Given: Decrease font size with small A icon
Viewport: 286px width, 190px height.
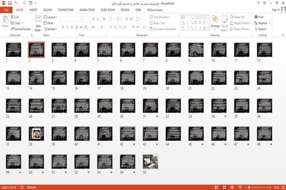Looking at the screenshot, I should (x=98, y=19).
